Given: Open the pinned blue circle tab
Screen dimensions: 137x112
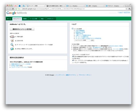Looking at the screenshot, I should [20, 6].
